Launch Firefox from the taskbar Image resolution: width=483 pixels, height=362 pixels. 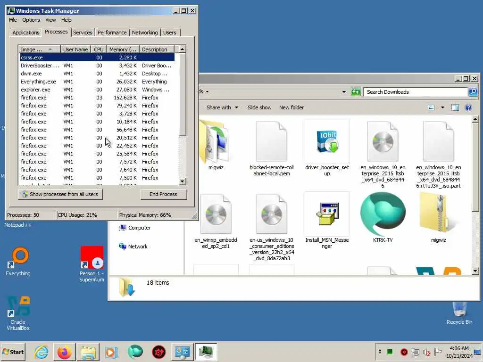64,352
